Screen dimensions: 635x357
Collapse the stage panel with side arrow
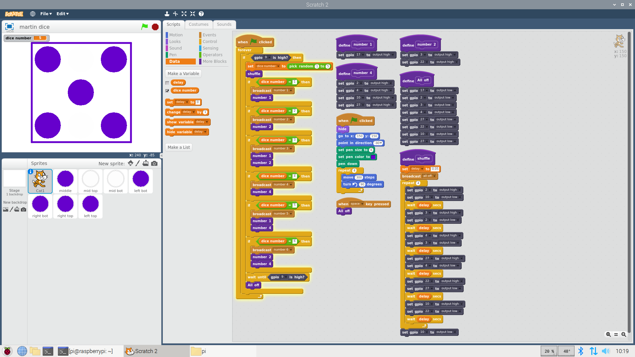161,155
